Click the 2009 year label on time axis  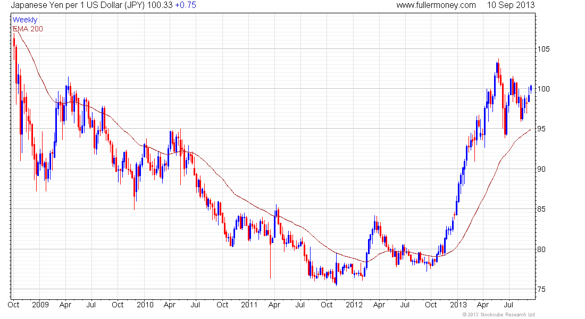(x=40, y=305)
